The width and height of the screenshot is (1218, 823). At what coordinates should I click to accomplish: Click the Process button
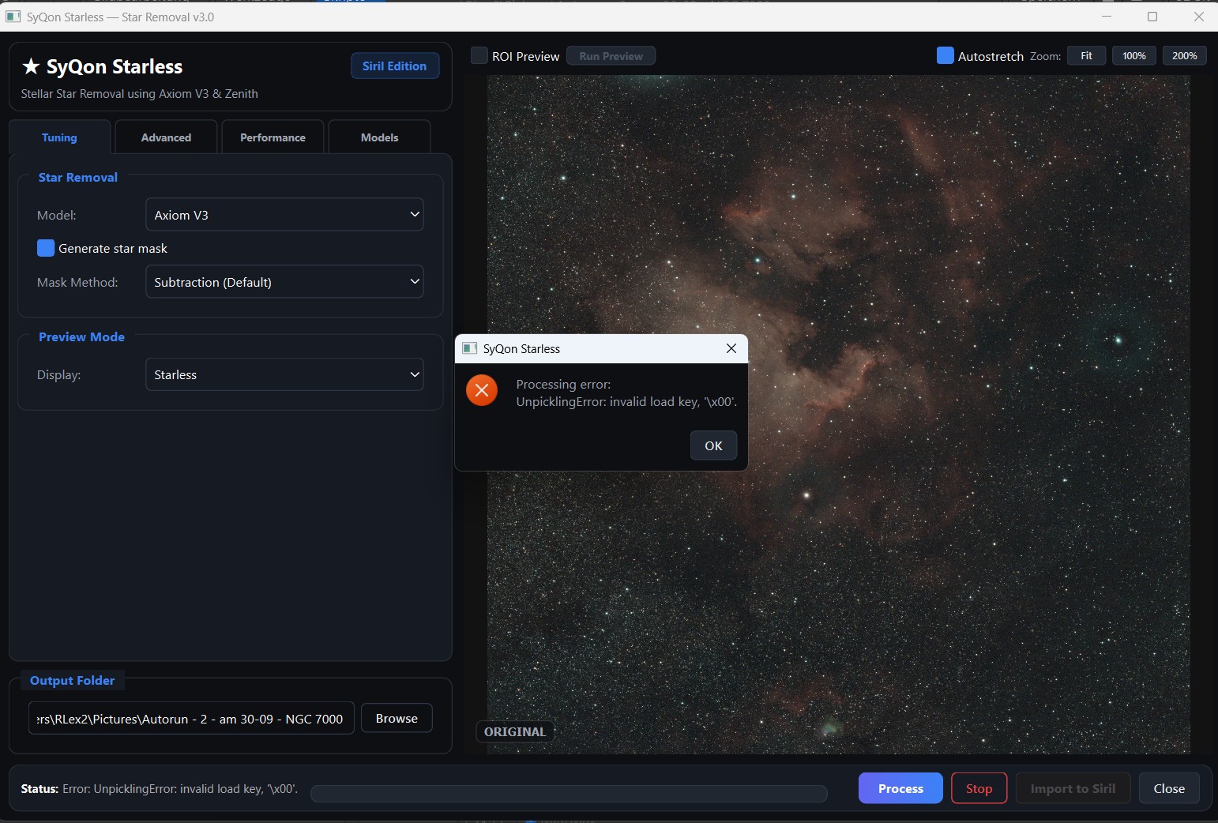[900, 788]
